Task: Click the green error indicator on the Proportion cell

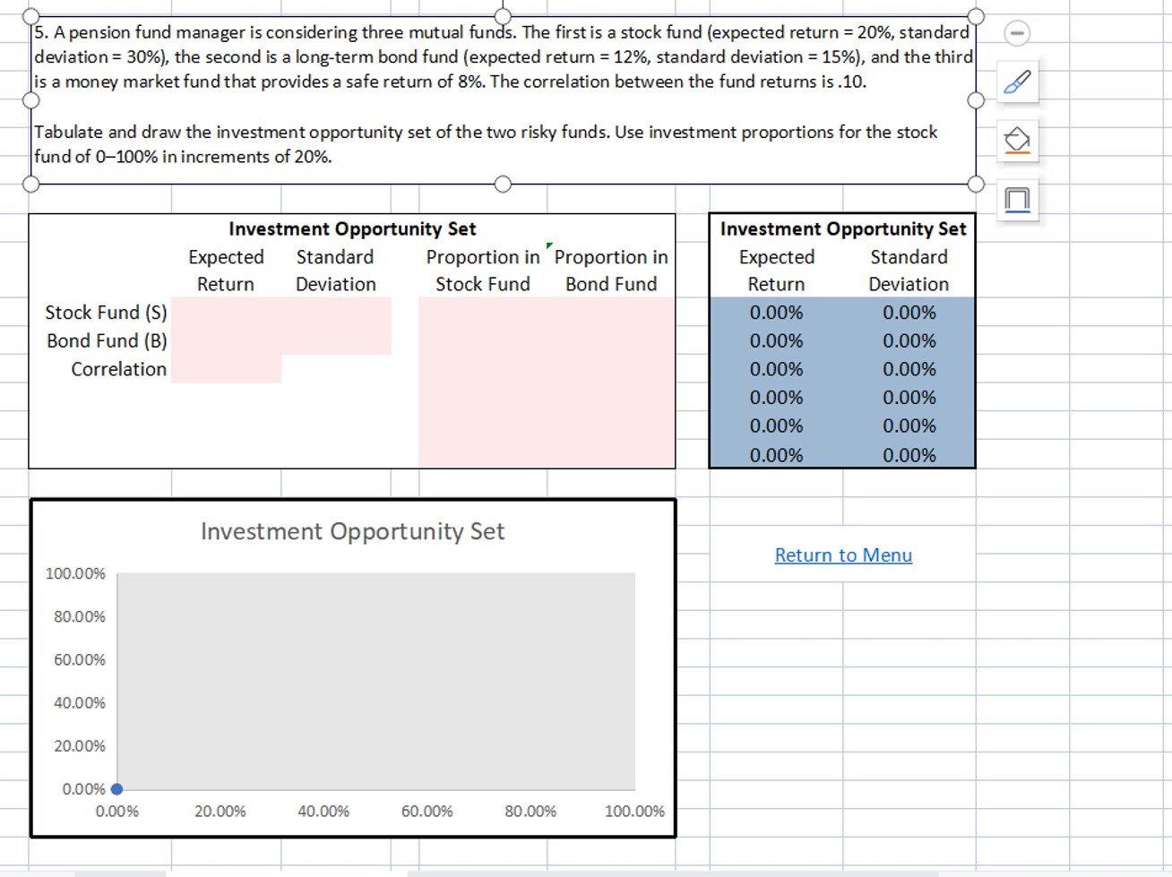Action: [x=549, y=246]
